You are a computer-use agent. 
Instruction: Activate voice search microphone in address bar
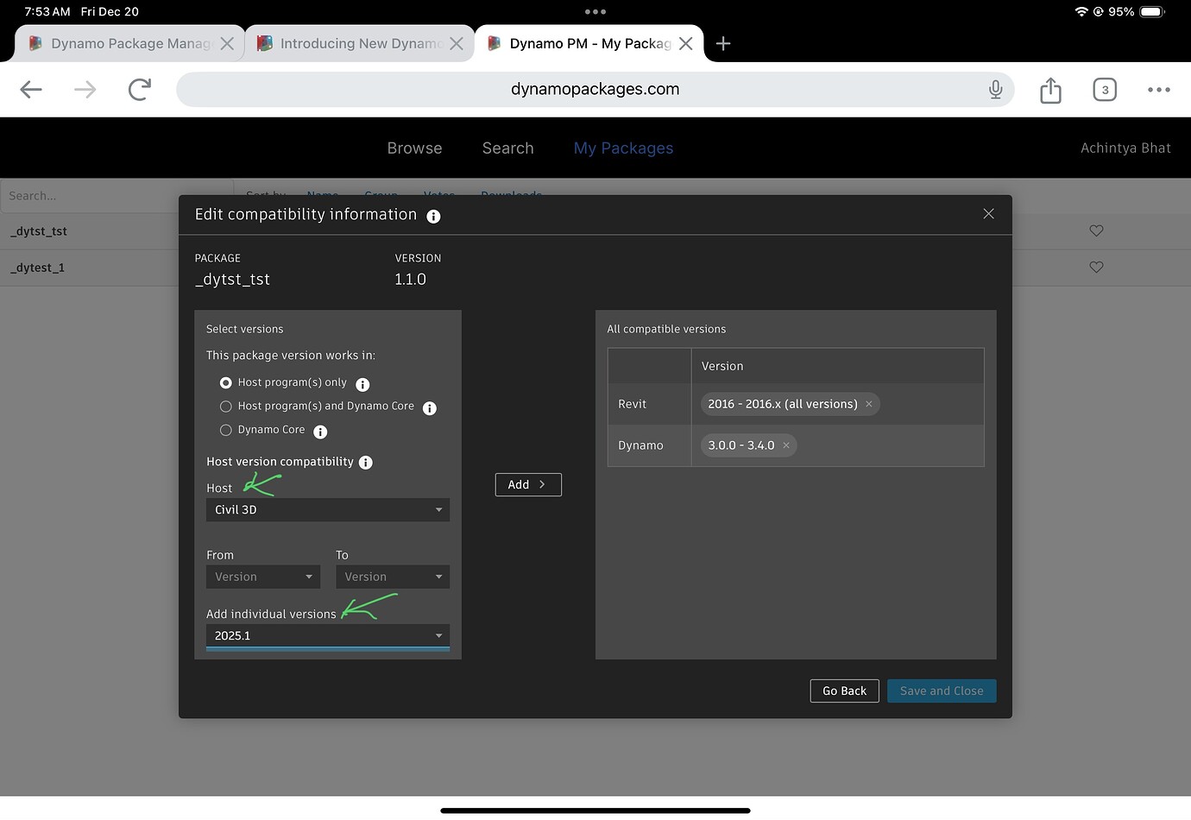point(995,89)
